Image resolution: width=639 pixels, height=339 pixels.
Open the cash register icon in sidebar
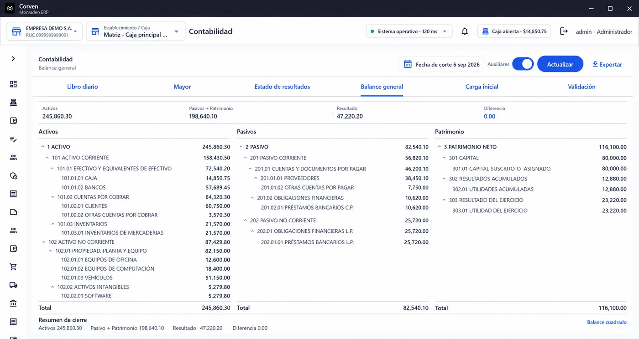click(13, 103)
